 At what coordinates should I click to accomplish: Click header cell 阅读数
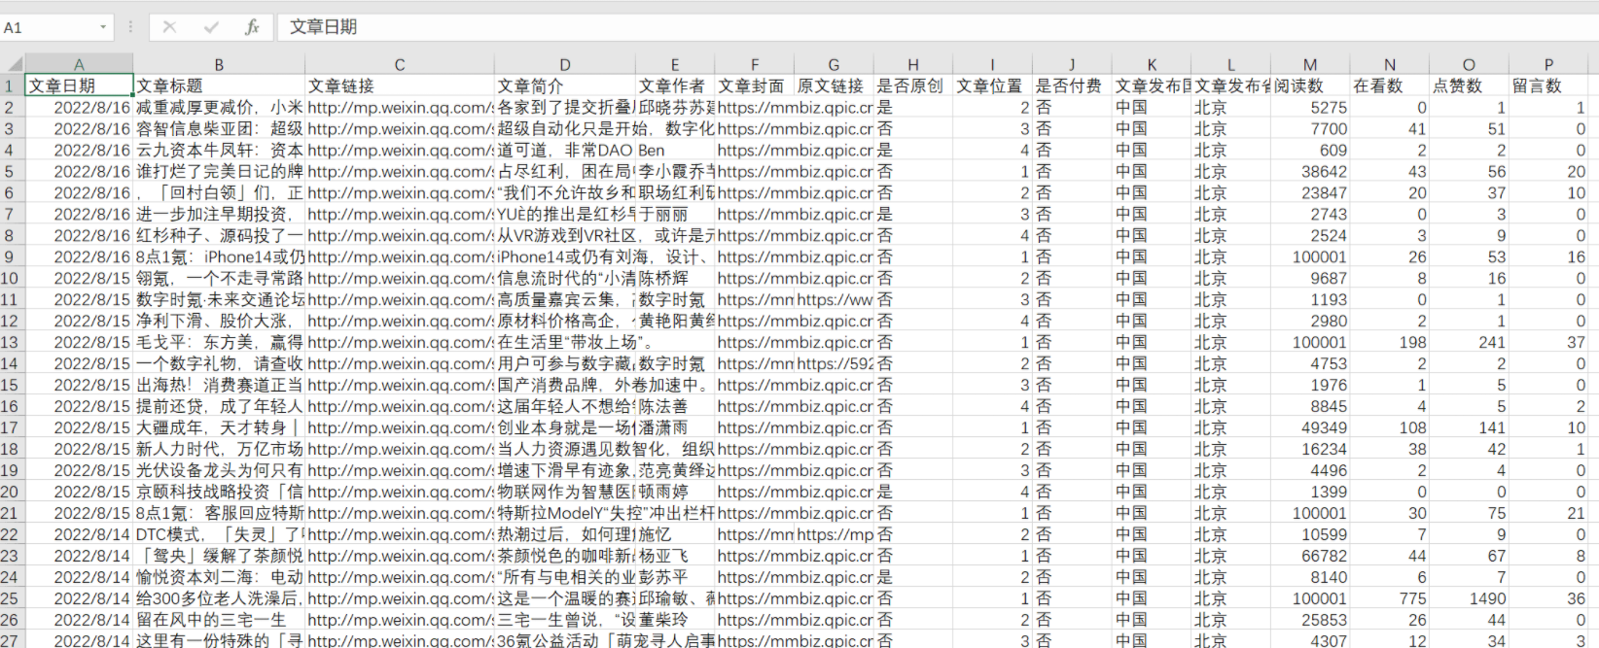[x=1310, y=85]
